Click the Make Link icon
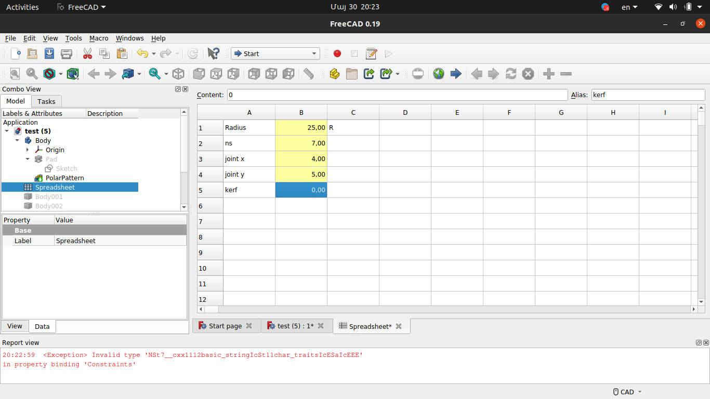 click(369, 74)
